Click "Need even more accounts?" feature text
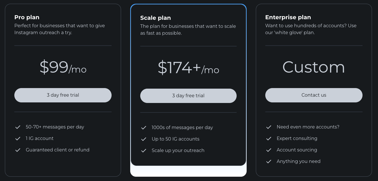Screen dimensions: 378x181 pos(308,127)
